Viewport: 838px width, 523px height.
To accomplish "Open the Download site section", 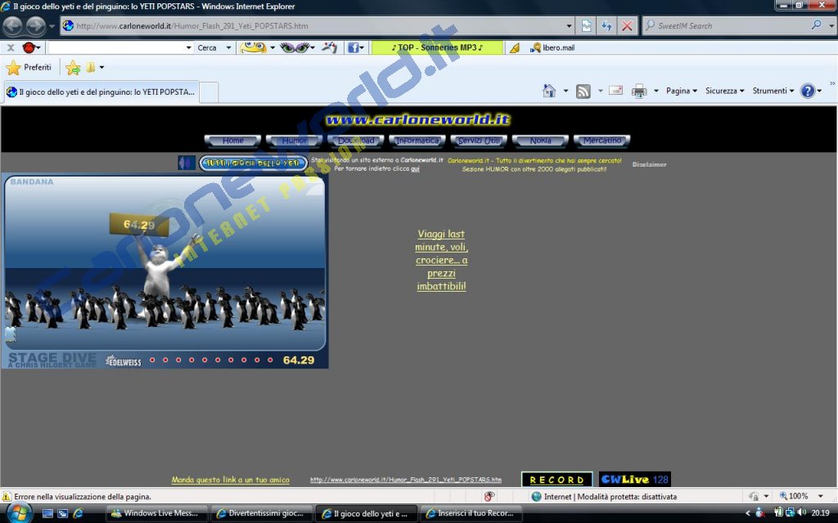I will click(356, 141).
